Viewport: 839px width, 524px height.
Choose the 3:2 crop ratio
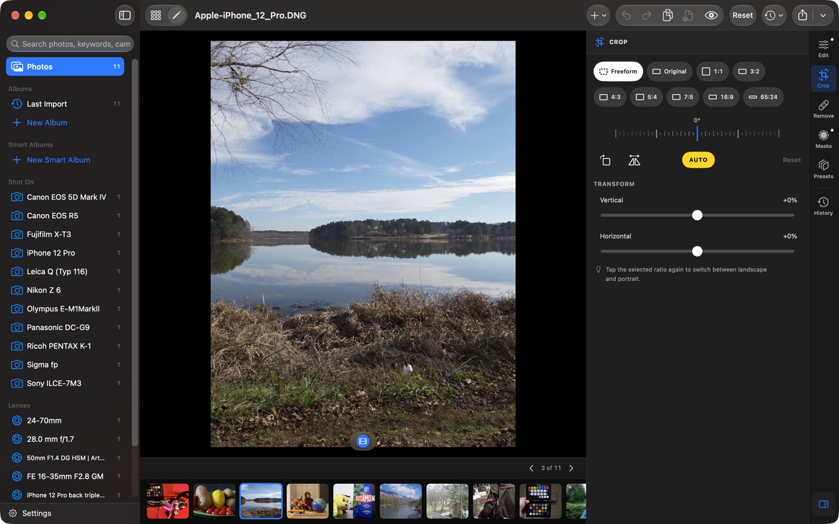tap(749, 71)
